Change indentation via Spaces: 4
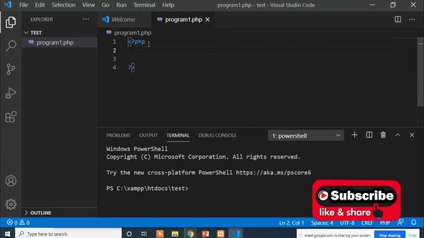Viewport: 424px width, 238px height. click(x=322, y=223)
